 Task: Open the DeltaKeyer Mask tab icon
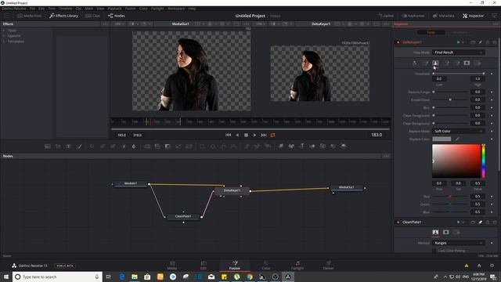pyautogui.click(x=467, y=63)
